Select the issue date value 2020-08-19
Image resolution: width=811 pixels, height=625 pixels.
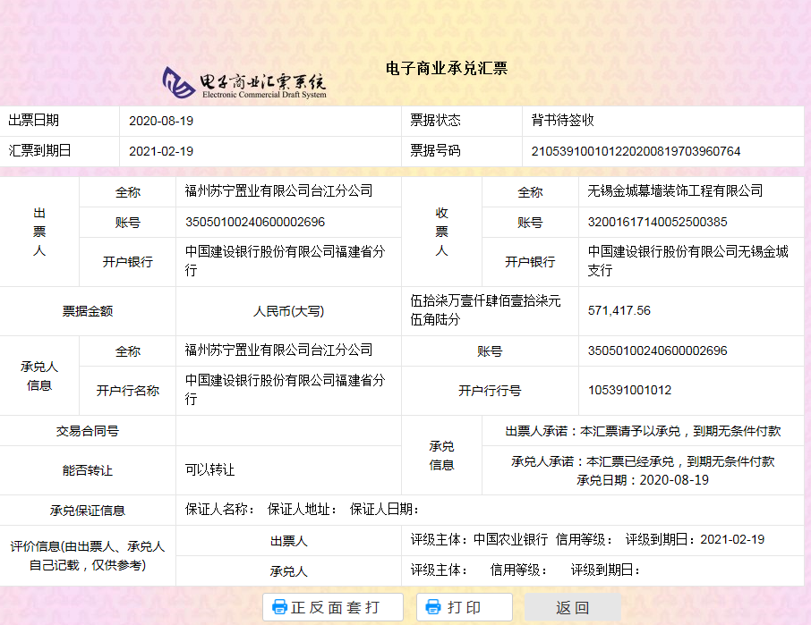tap(161, 121)
